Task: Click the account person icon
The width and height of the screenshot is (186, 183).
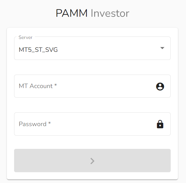Action: [160, 86]
